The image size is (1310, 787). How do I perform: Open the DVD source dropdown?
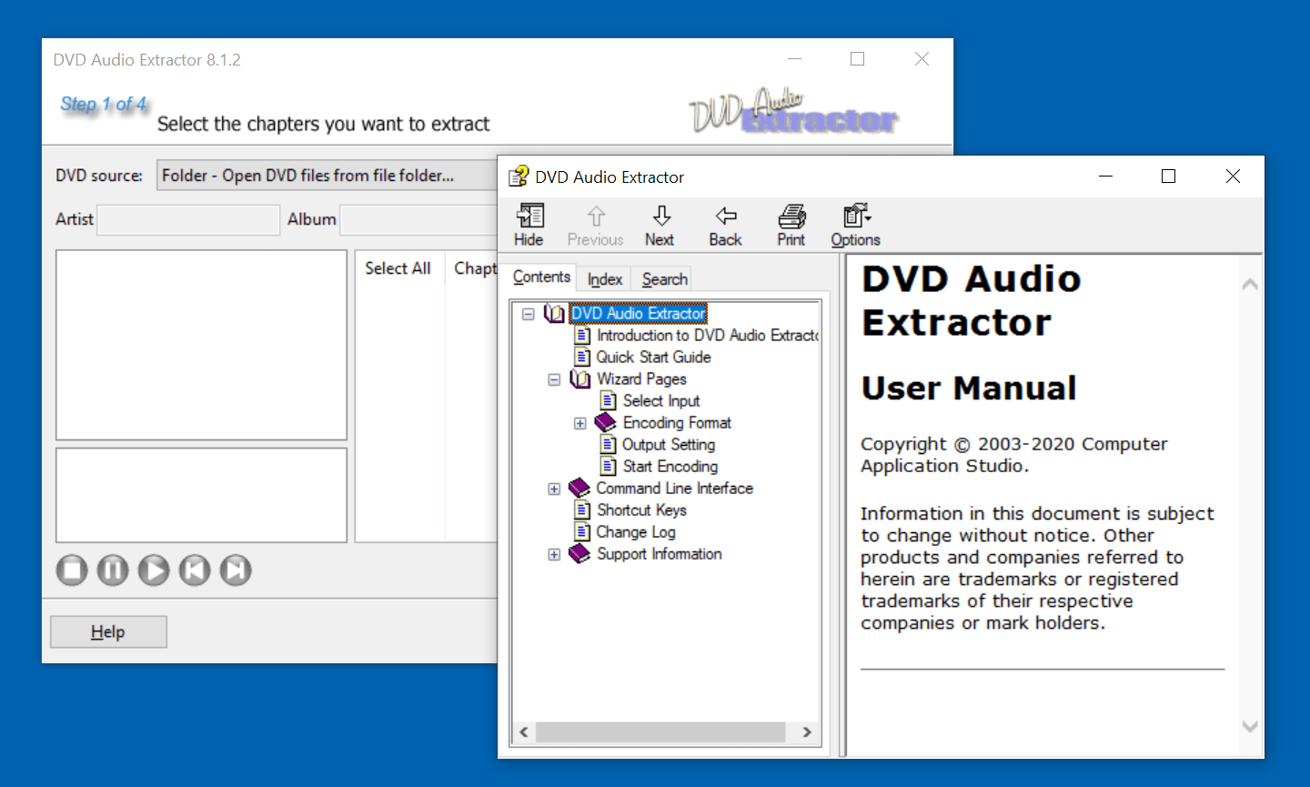pyautogui.click(x=327, y=176)
